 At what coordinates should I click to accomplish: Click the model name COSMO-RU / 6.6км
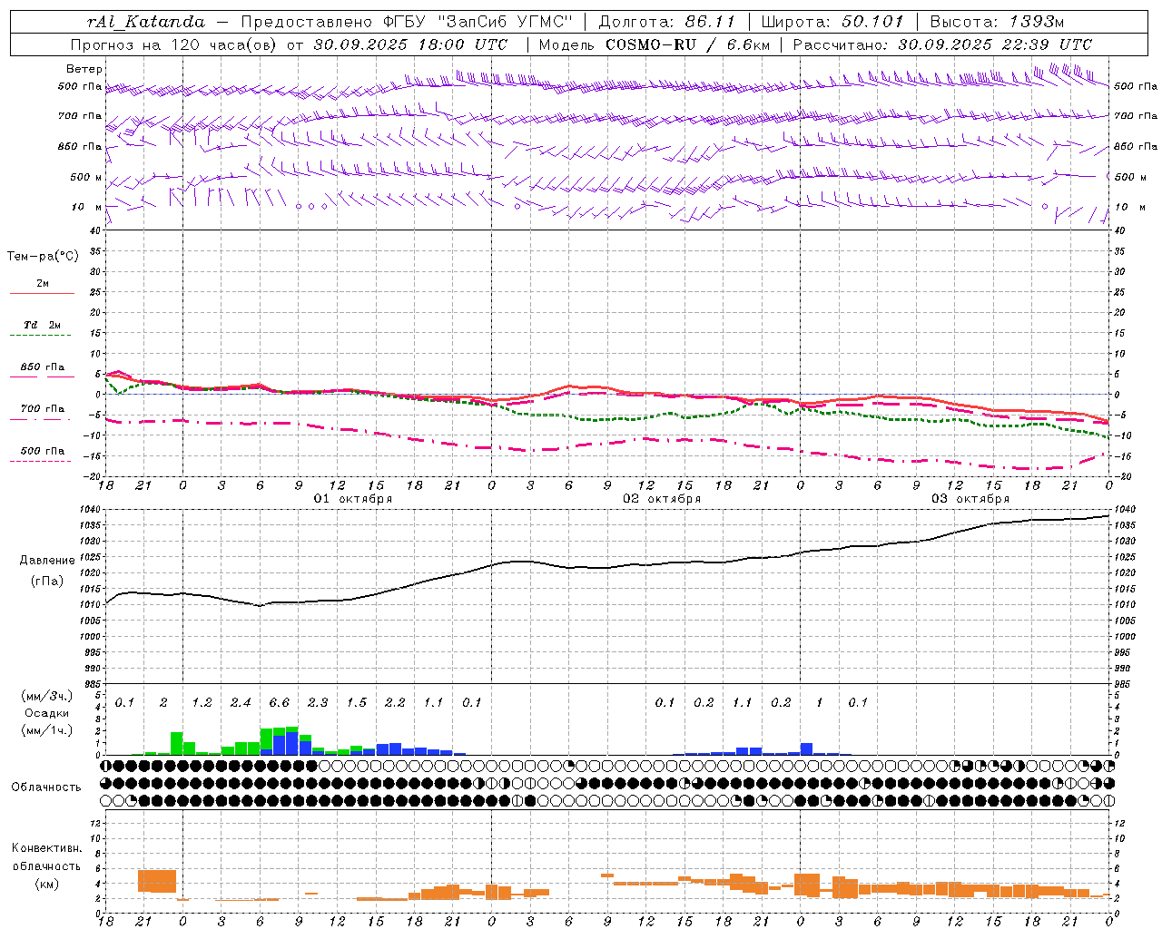click(688, 44)
